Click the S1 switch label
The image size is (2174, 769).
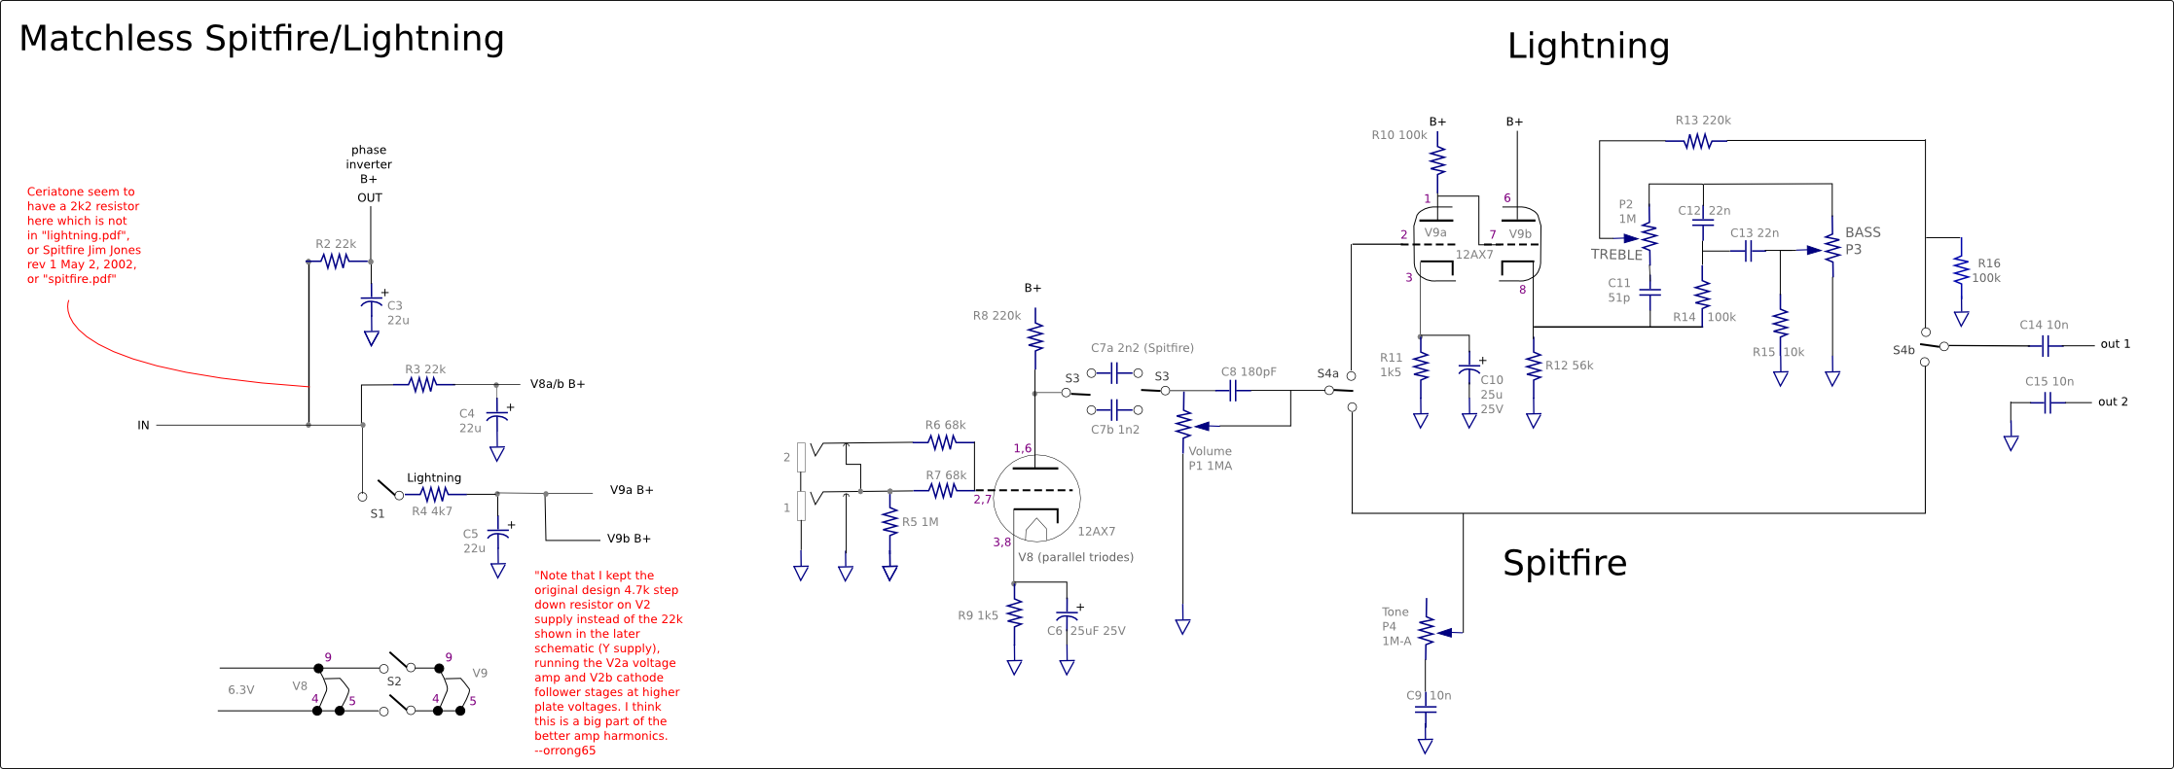(x=378, y=514)
